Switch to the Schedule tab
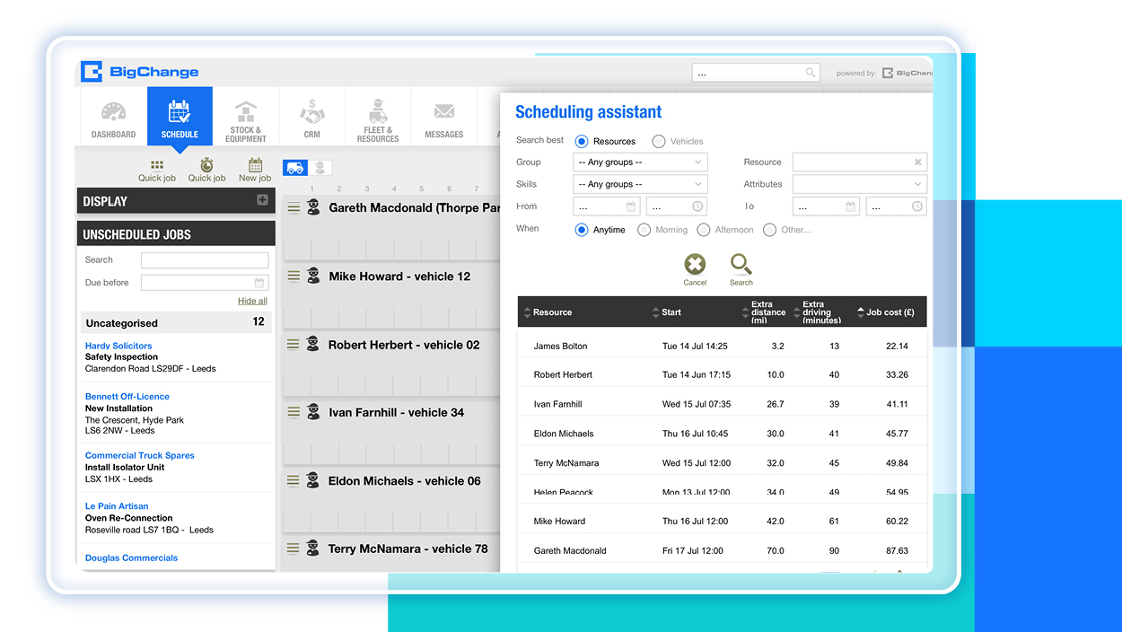 point(180,117)
